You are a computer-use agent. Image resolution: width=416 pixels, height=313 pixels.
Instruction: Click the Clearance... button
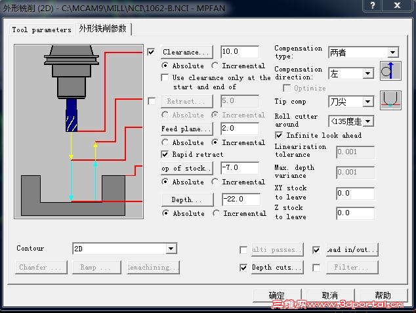[x=187, y=52]
